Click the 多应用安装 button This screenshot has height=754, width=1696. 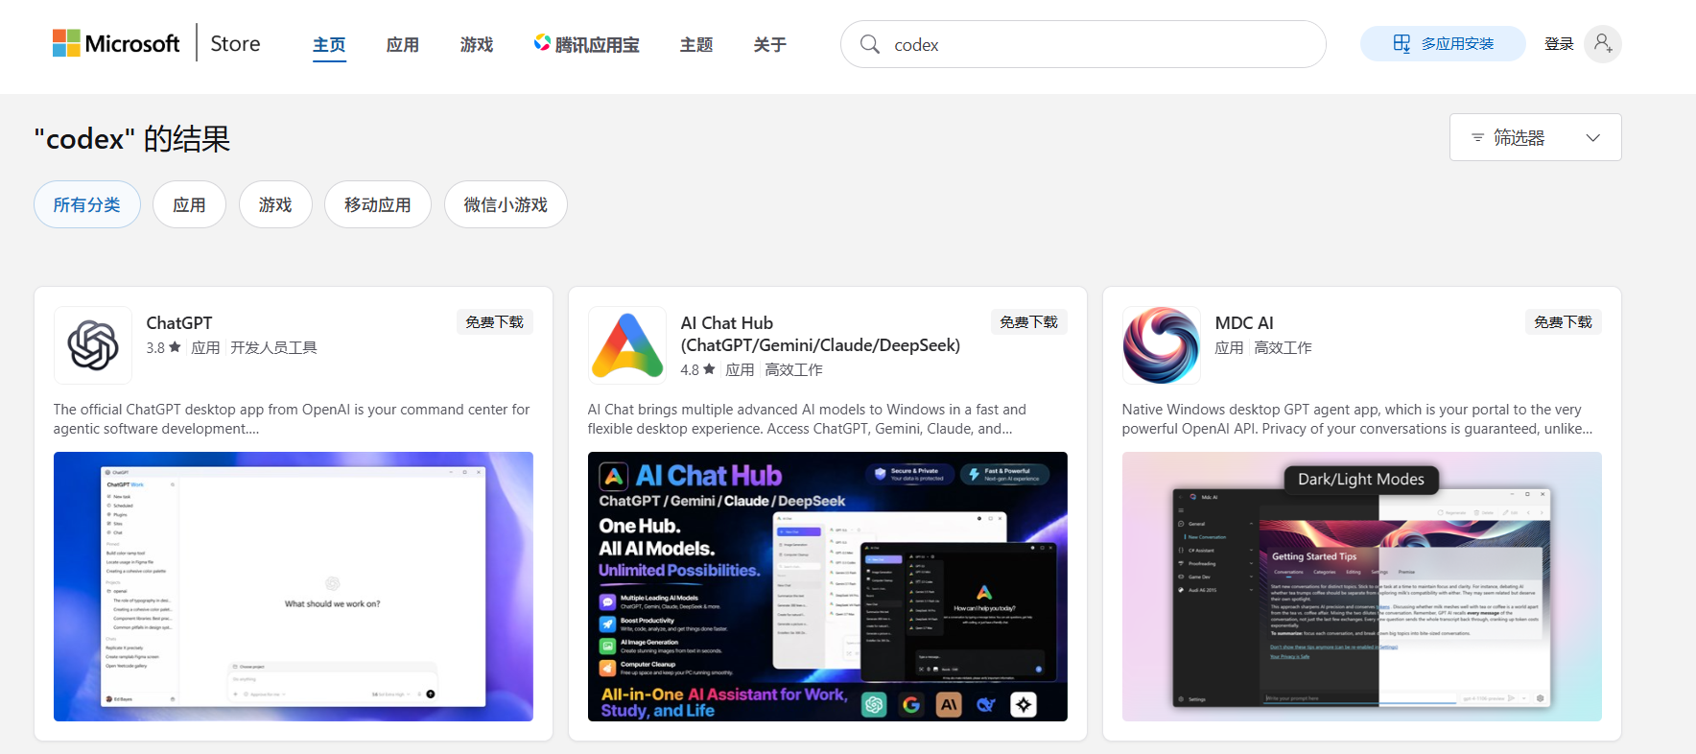pos(1443,44)
